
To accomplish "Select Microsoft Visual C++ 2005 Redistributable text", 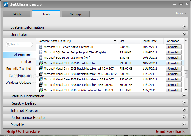I will [x=70, y=63].
